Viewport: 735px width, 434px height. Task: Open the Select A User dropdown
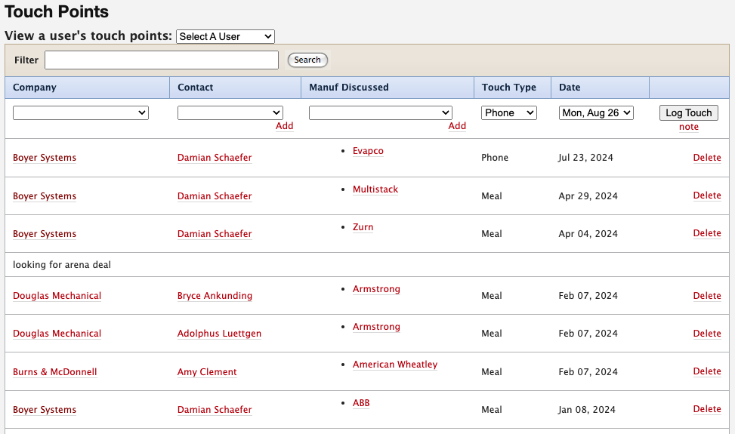(225, 36)
